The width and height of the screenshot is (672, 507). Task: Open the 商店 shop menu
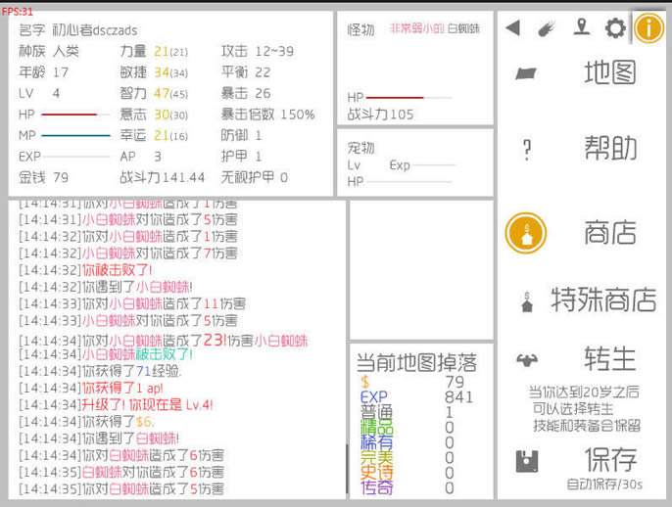[610, 233]
